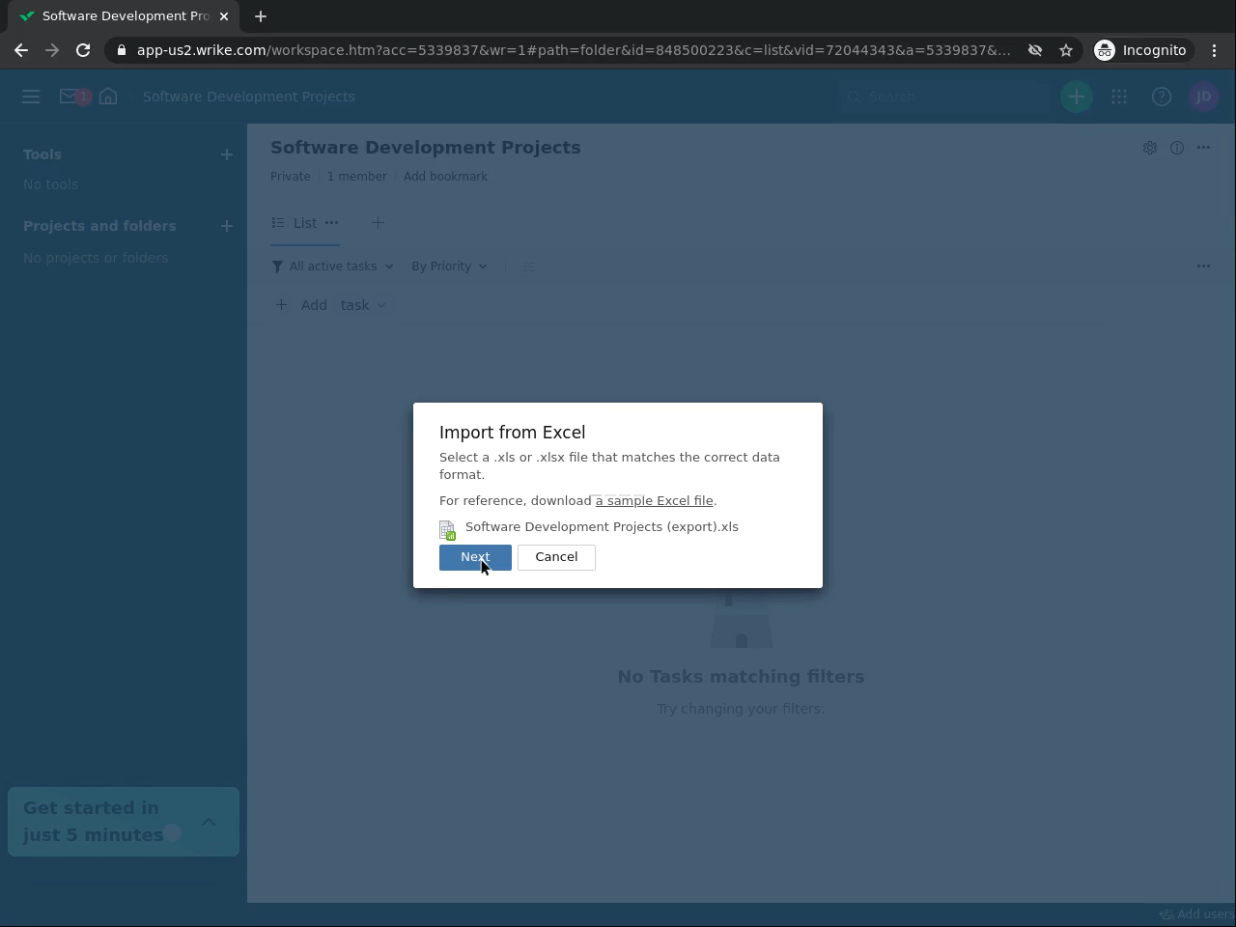Add a new view with the plus tab
This screenshot has height=927, width=1236.
tap(378, 223)
